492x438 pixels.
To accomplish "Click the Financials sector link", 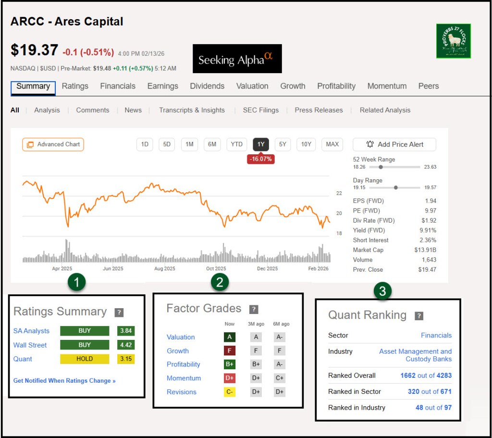I will coord(436,335).
